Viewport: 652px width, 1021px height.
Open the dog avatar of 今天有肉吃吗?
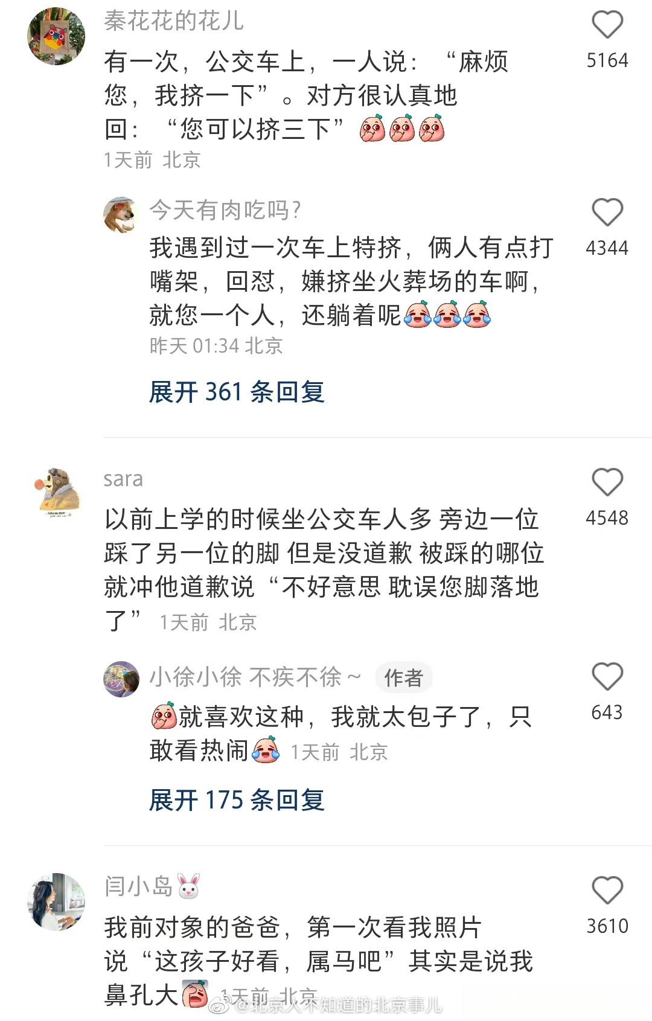pos(121,214)
